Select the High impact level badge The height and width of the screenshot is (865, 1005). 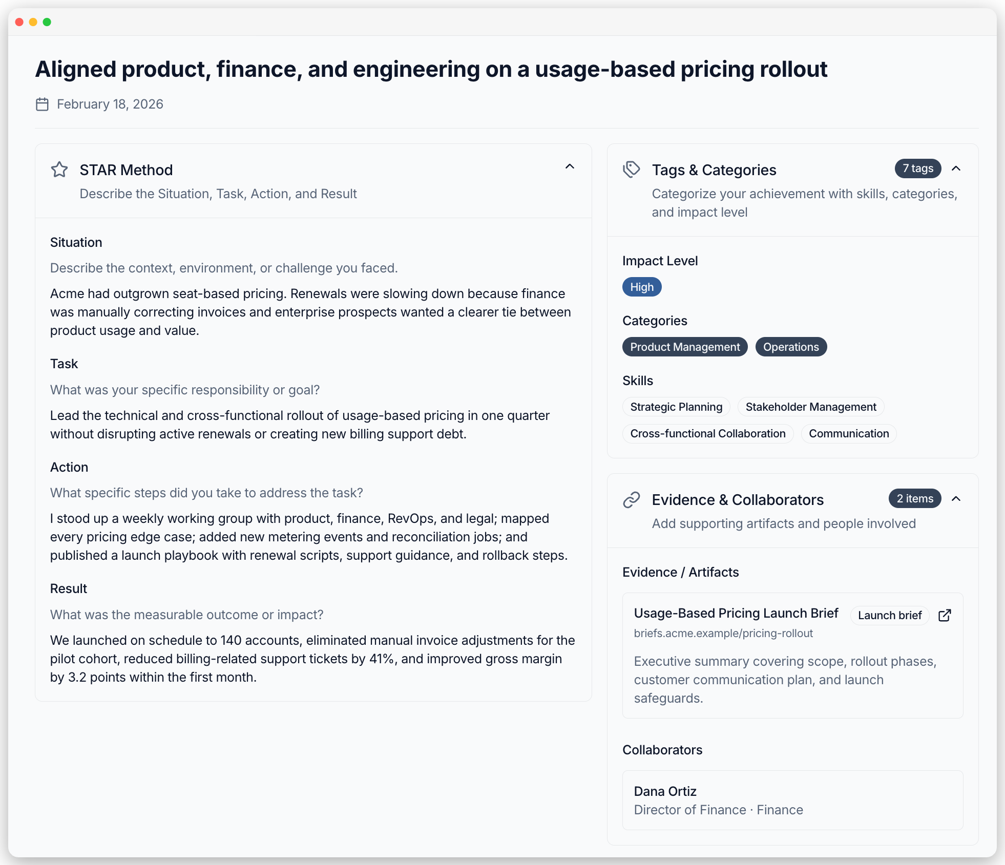641,287
